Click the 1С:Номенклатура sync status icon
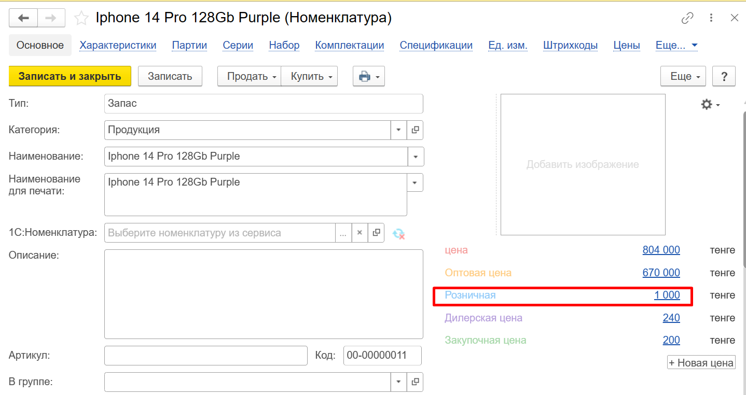The height and width of the screenshot is (395, 746). click(398, 233)
